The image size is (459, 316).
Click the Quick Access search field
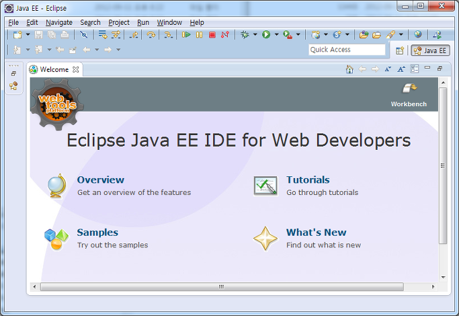click(x=347, y=50)
